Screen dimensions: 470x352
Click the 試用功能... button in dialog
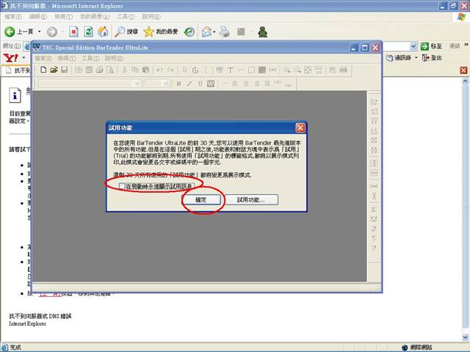pyautogui.click(x=251, y=199)
